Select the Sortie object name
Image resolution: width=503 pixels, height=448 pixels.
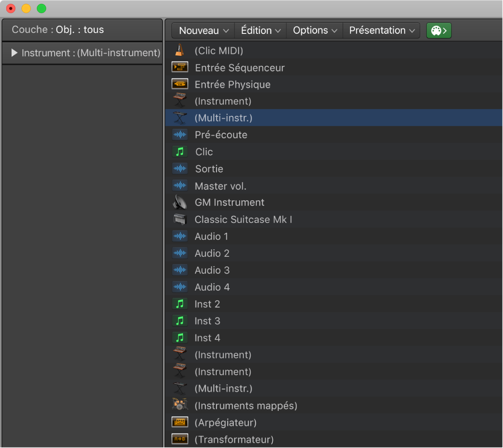(209, 169)
